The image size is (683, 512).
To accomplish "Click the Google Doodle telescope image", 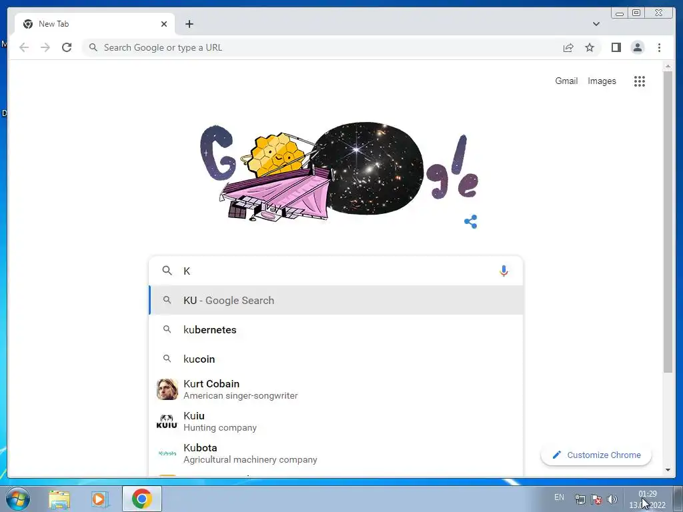I will (x=339, y=171).
